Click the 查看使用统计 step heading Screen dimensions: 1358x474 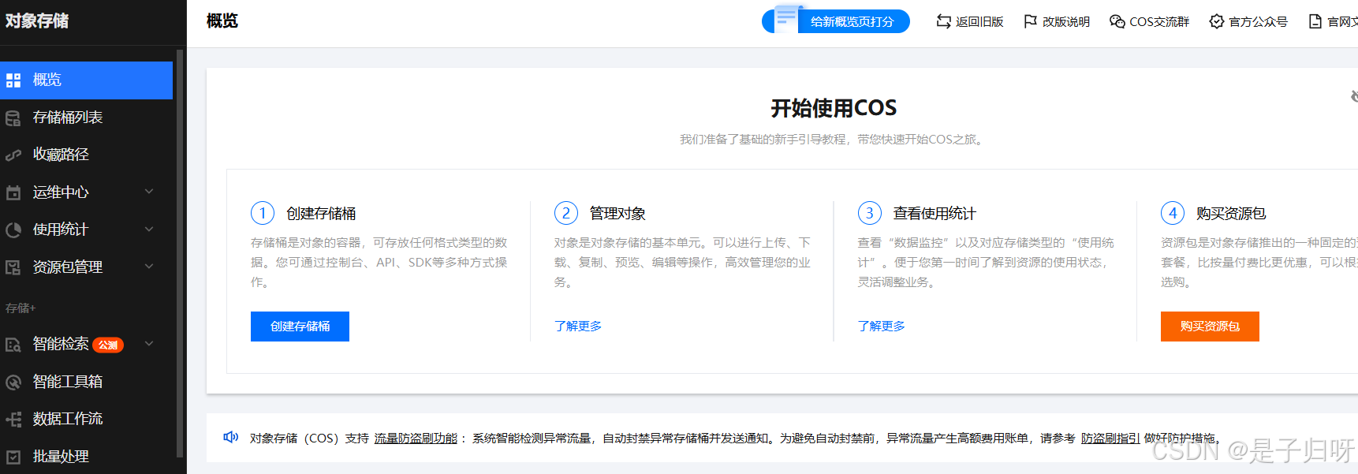[x=935, y=214]
